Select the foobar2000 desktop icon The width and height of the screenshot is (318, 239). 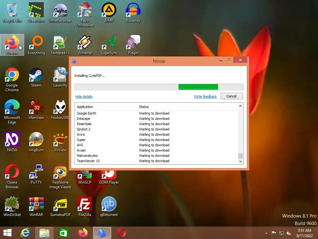pyautogui.click(x=60, y=110)
